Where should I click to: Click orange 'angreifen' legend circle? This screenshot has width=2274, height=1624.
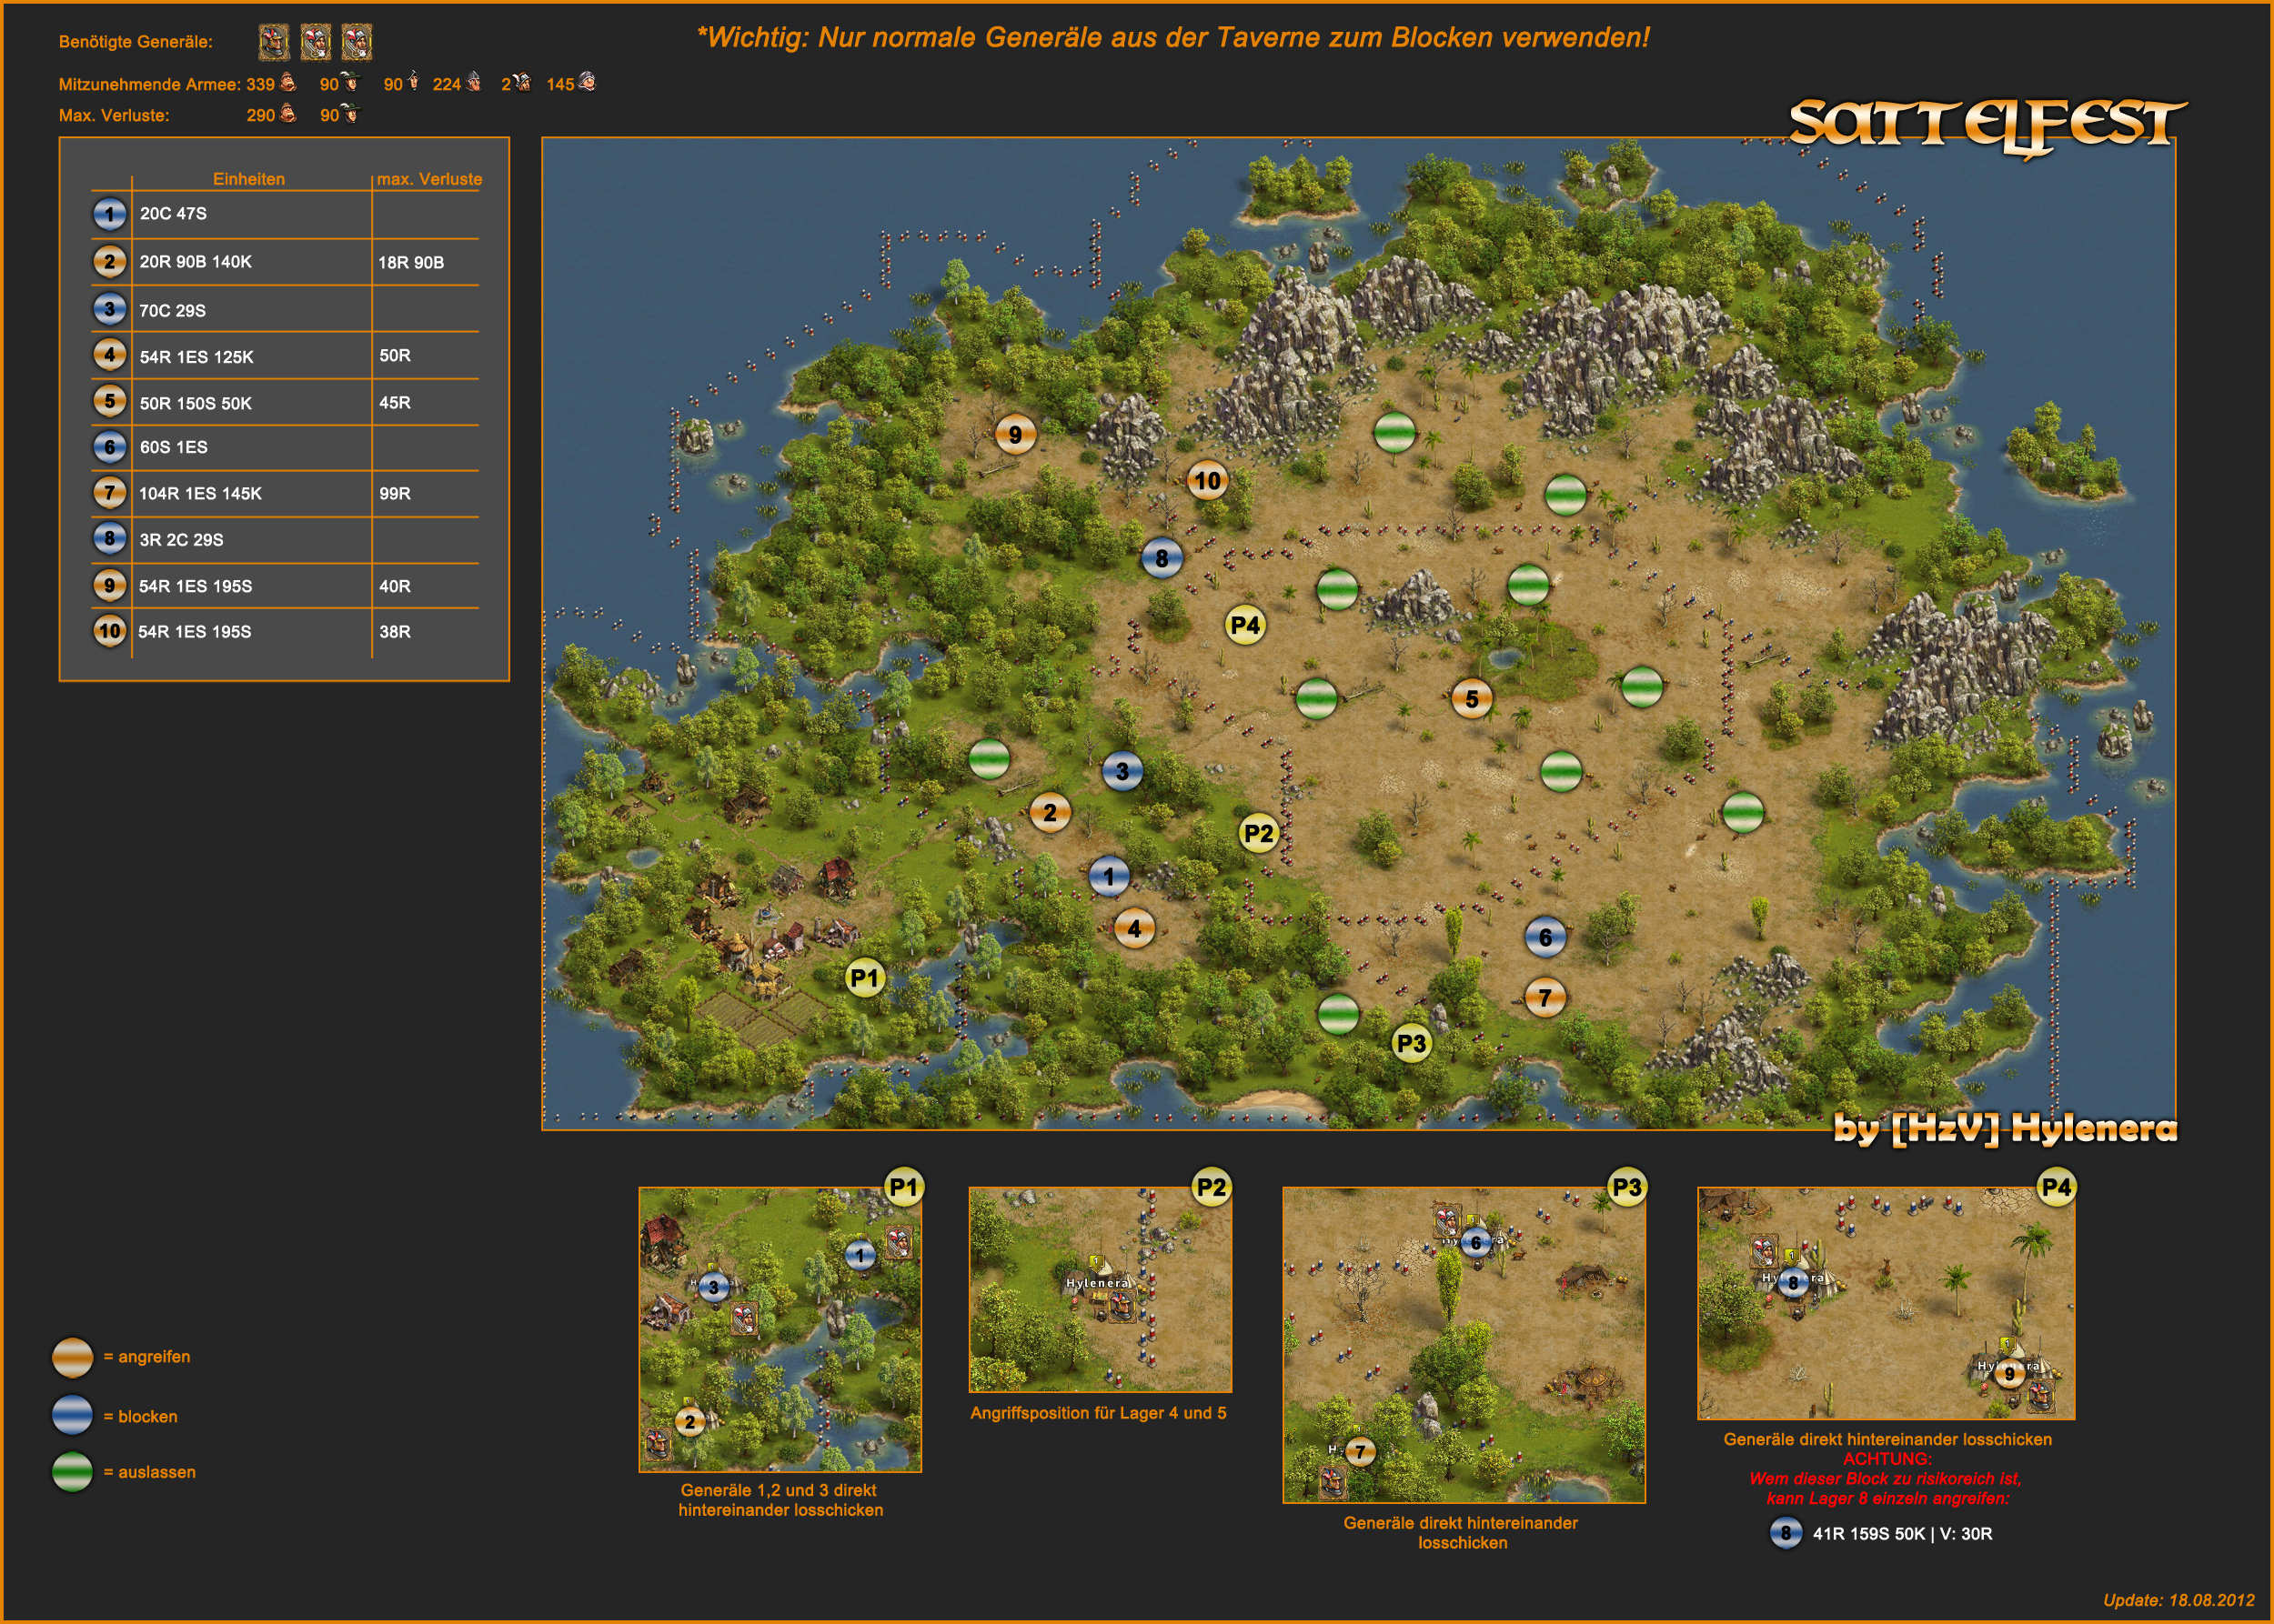coord(72,1357)
